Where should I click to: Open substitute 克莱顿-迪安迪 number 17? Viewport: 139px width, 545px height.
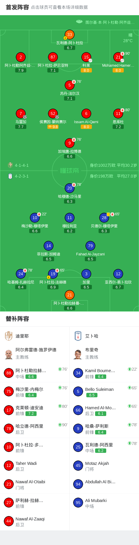tap(35, 410)
